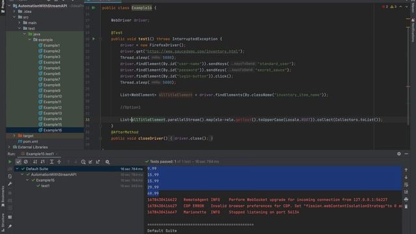The width and height of the screenshot is (416, 234).
Task: Select test1 in test results tree
Action: [x=45, y=186]
